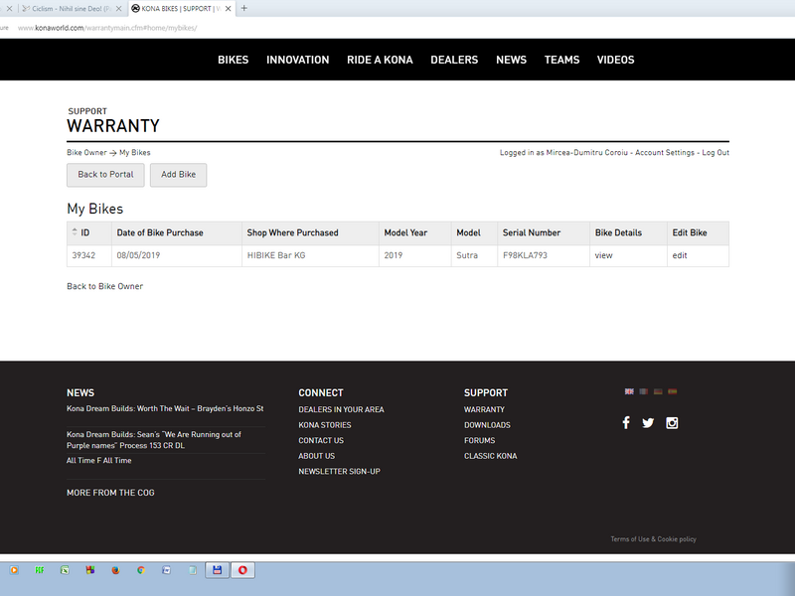Open Kona's Facebook page icon
This screenshot has height=596, width=795.
[626, 423]
